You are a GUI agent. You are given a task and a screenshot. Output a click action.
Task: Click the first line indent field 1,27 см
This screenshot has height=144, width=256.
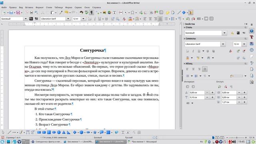coord(229,102)
